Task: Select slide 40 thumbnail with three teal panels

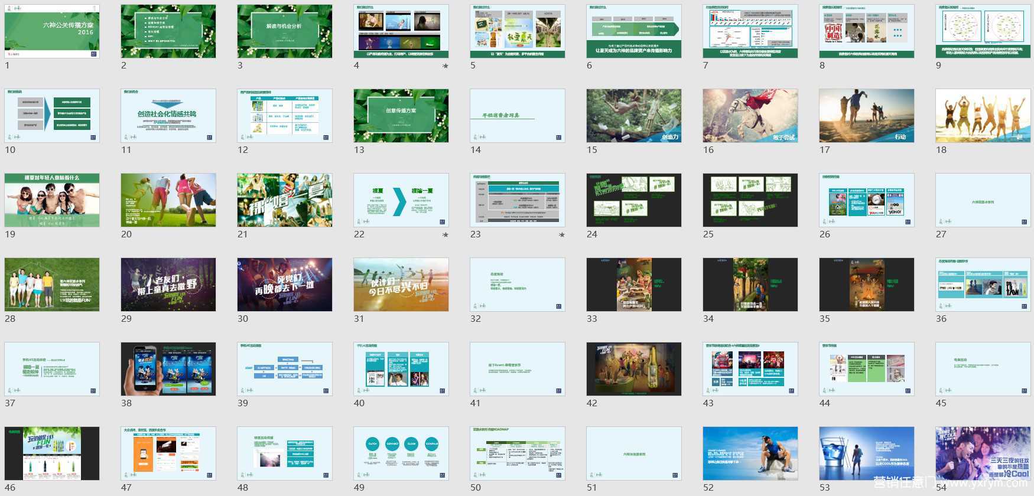Action: (401, 369)
